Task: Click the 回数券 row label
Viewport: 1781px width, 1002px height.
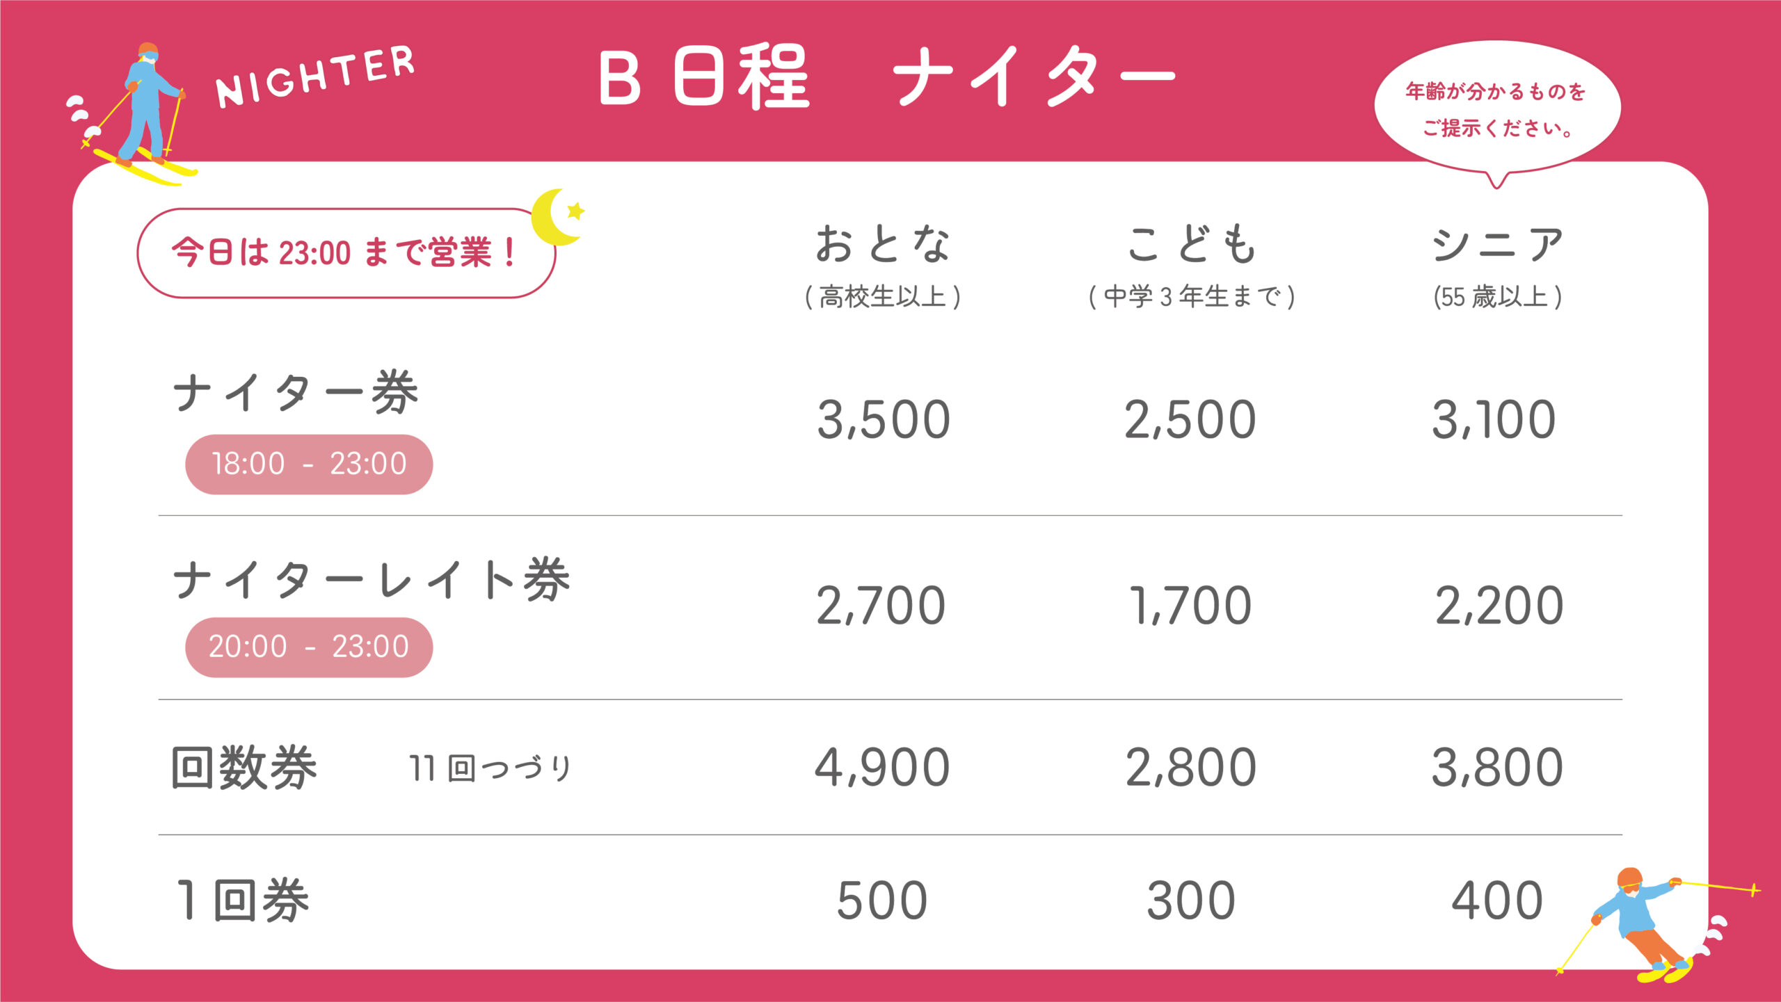Action: point(244,768)
